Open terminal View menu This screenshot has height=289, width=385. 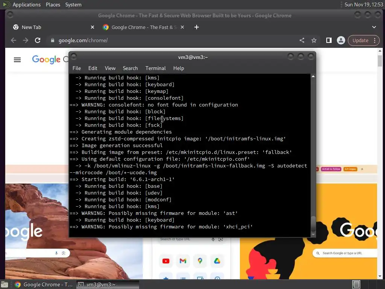coord(110,68)
